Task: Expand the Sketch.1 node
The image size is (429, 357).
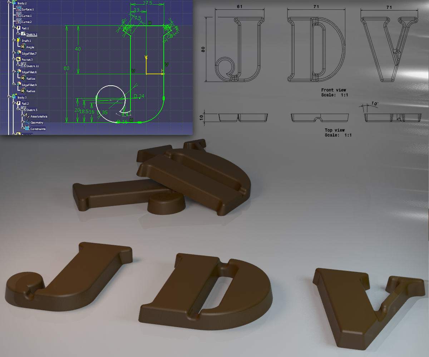Action: click(x=18, y=34)
